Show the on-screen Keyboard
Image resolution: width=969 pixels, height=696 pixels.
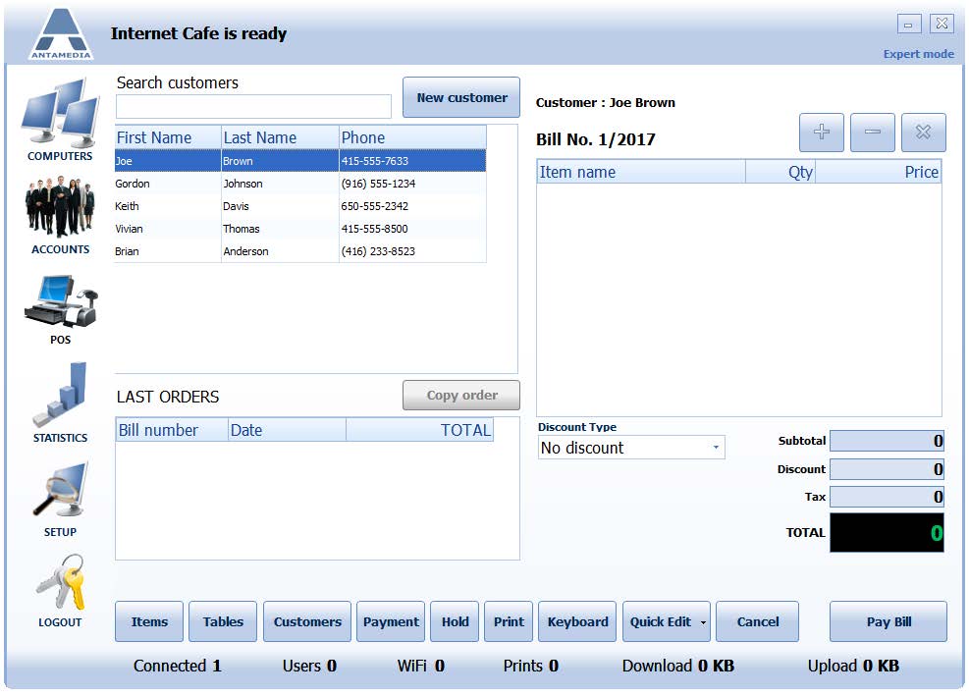click(577, 621)
